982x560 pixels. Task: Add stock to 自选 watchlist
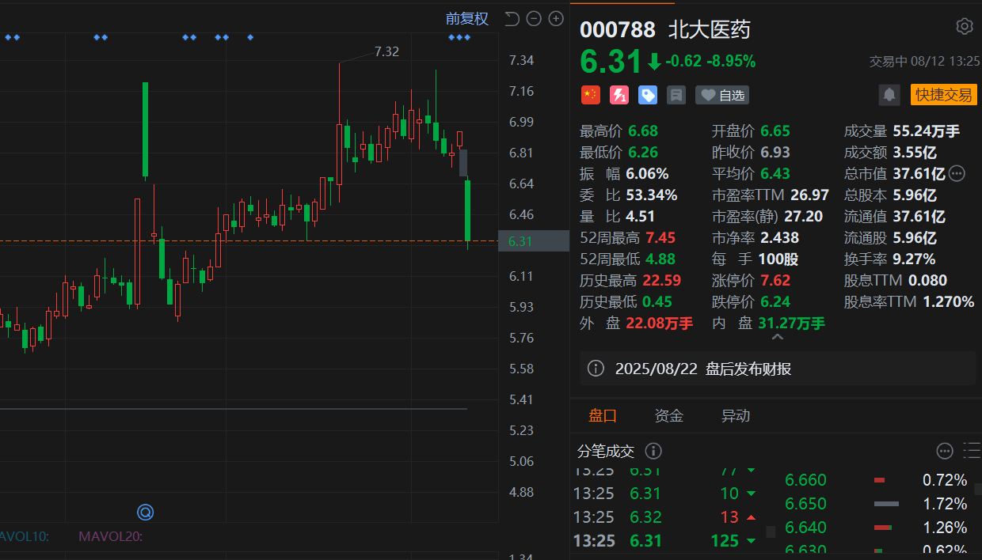click(722, 95)
